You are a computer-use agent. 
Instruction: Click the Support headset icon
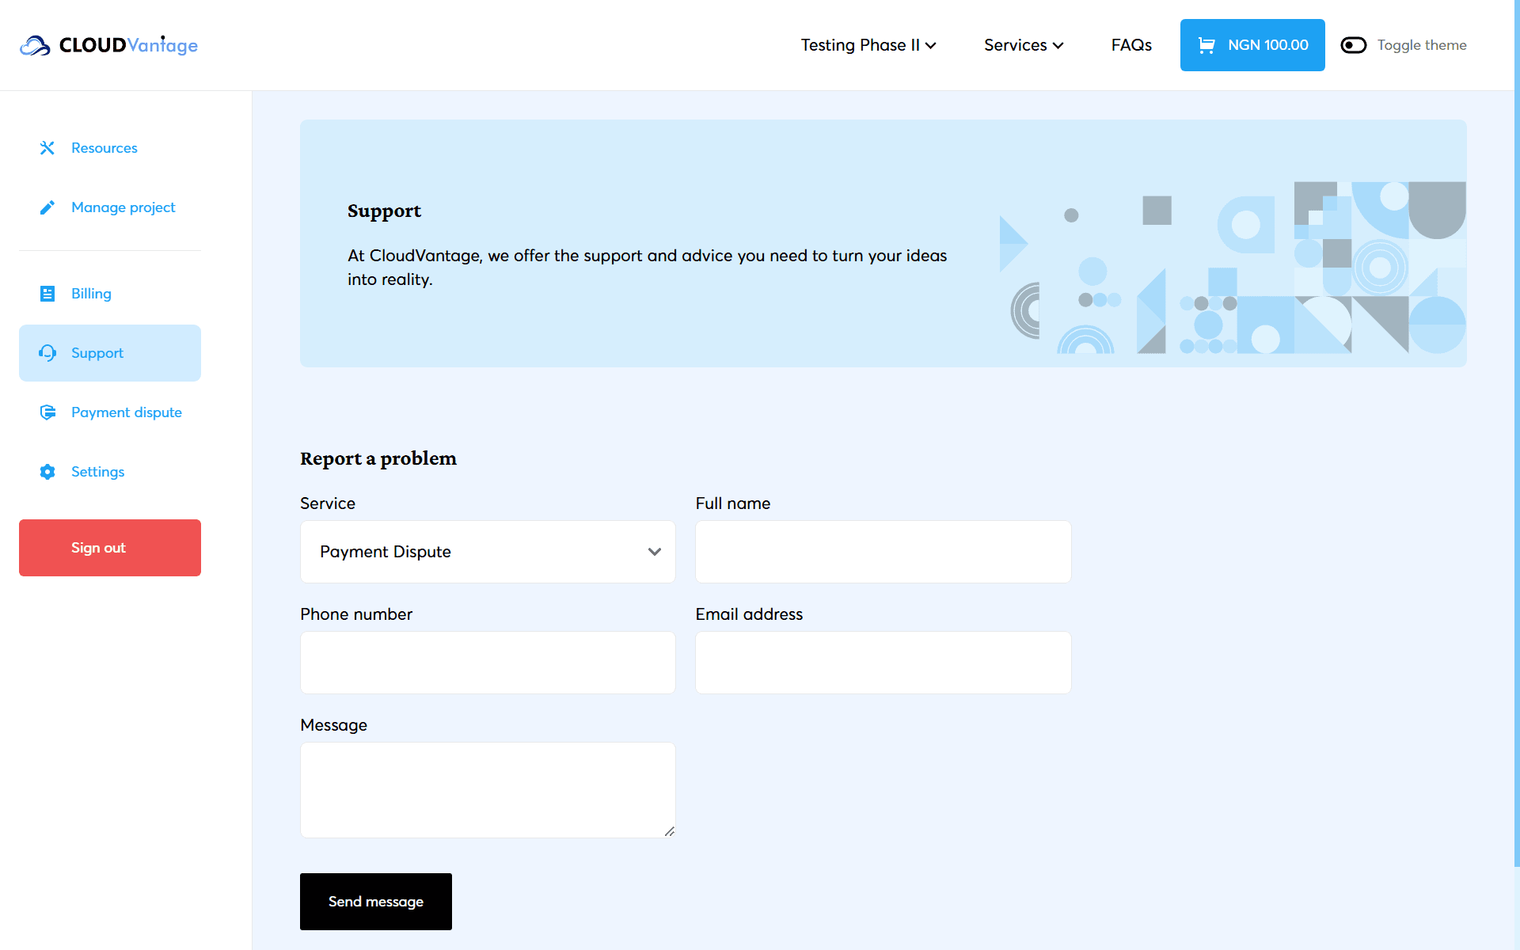click(x=47, y=353)
